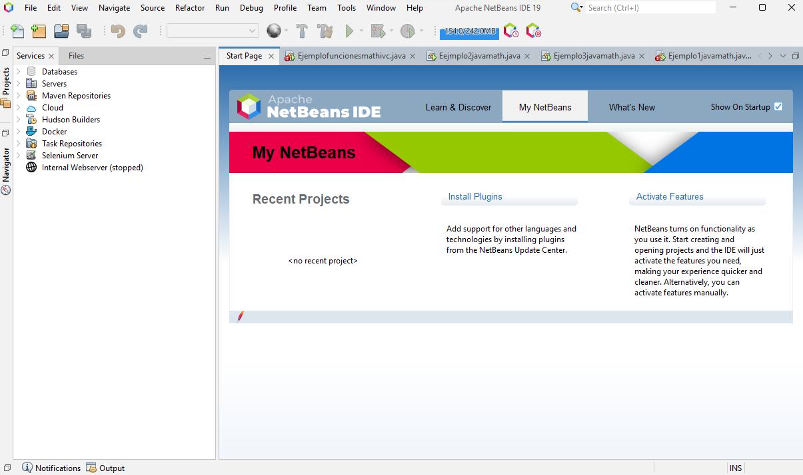Click the feather icon below Recent Projects
803x475 pixels.
pos(241,316)
